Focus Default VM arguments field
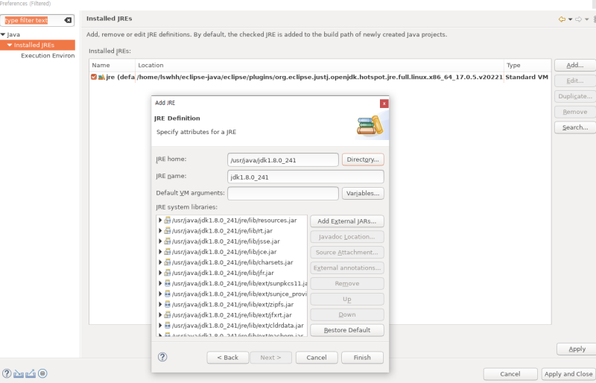Image resolution: width=596 pixels, height=383 pixels. click(x=283, y=193)
